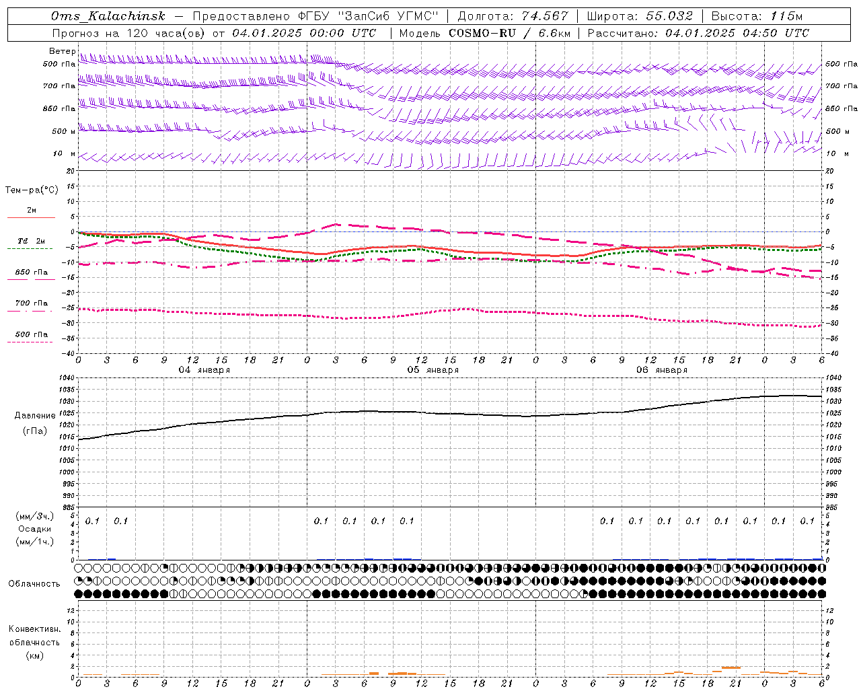
Task: Click the Широта: 55.032 header field
Action: pyautogui.click(x=640, y=16)
